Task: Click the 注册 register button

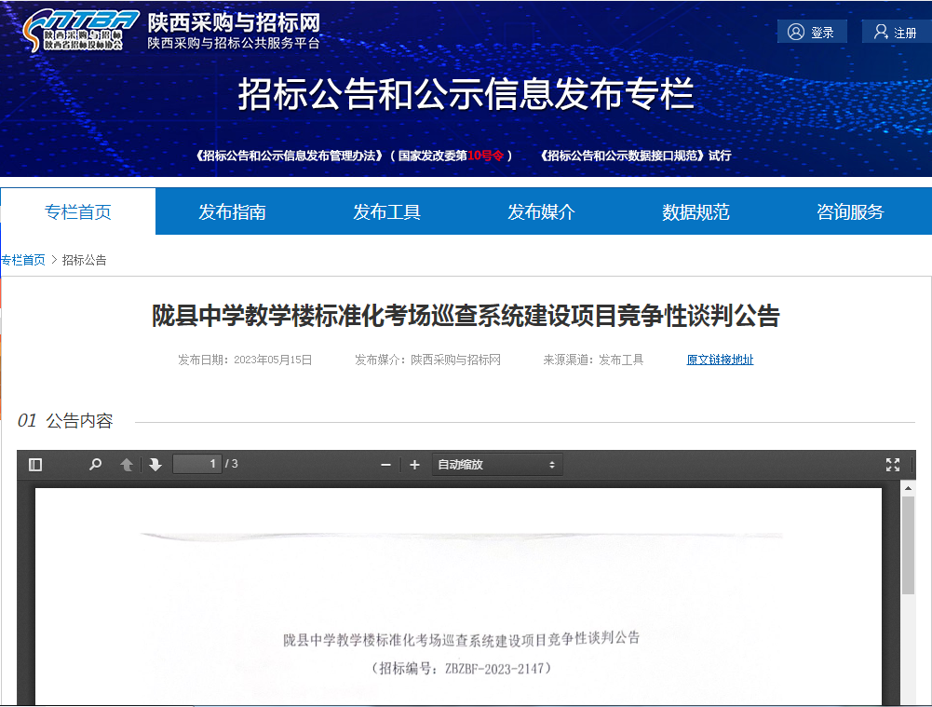Action: (x=895, y=33)
